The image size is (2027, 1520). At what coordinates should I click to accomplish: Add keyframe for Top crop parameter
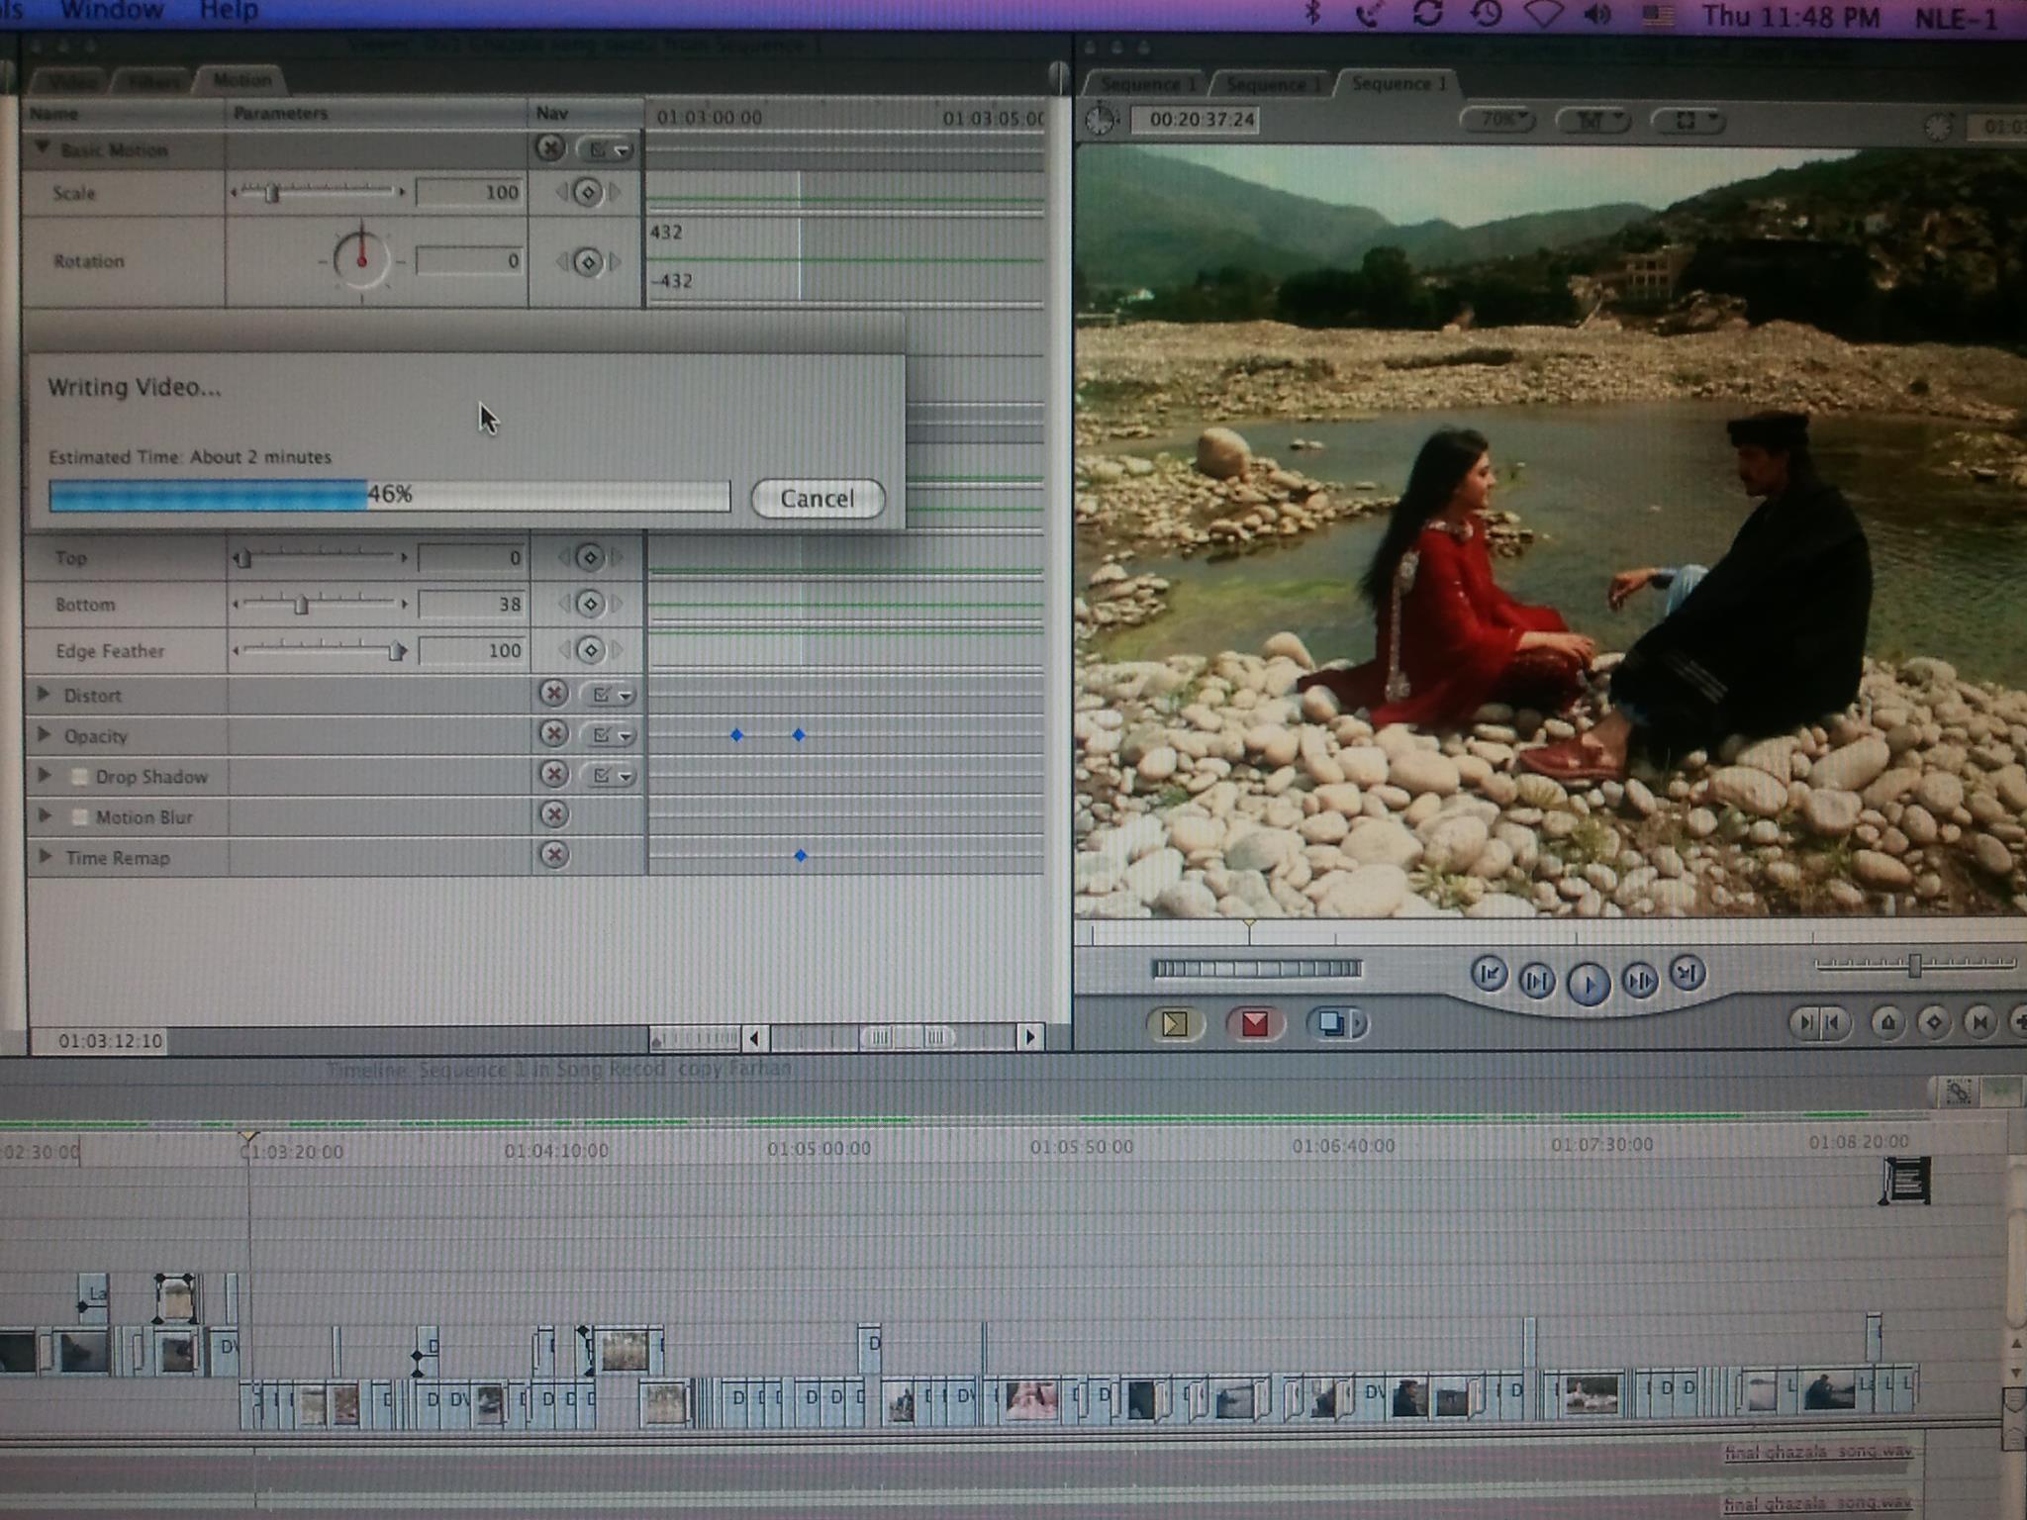click(x=590, y=557)
